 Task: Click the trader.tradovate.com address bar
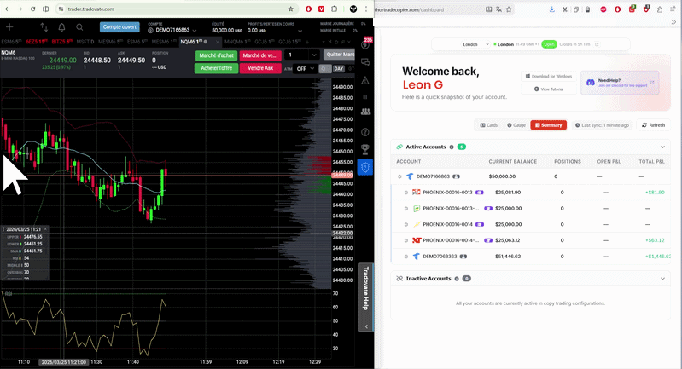tap(154, 9)
